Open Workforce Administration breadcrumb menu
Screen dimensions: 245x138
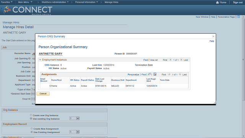click(55, 2)
